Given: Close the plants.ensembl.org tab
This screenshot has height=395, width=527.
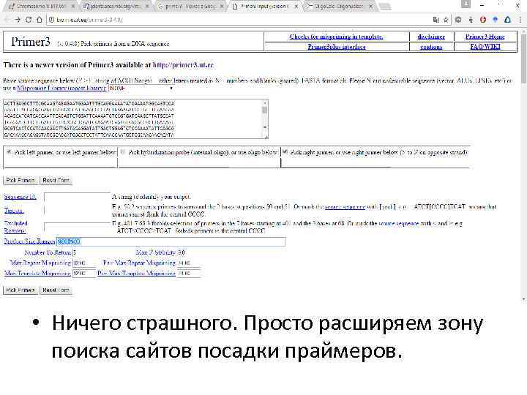Looking at the screenshot, I should pyautogui.click(x=147, y=6).
